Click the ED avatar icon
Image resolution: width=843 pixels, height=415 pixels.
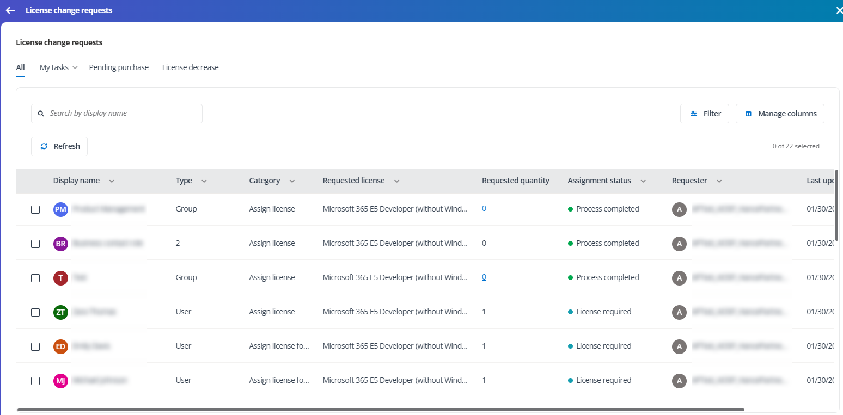point(60,346)
